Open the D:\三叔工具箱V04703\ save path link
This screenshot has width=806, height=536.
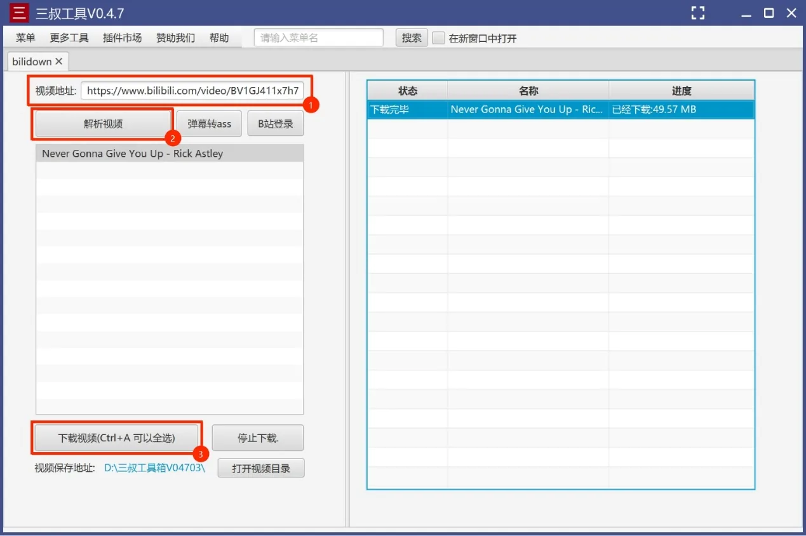[x=154, y=469]
